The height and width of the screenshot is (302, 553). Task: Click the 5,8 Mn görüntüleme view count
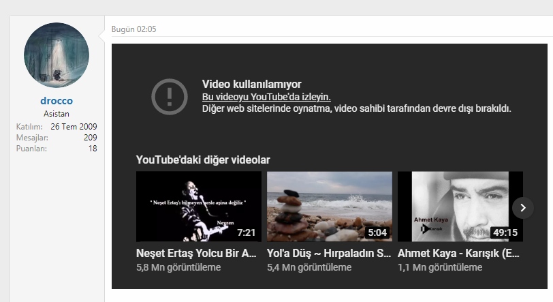[x=178, y=267]
